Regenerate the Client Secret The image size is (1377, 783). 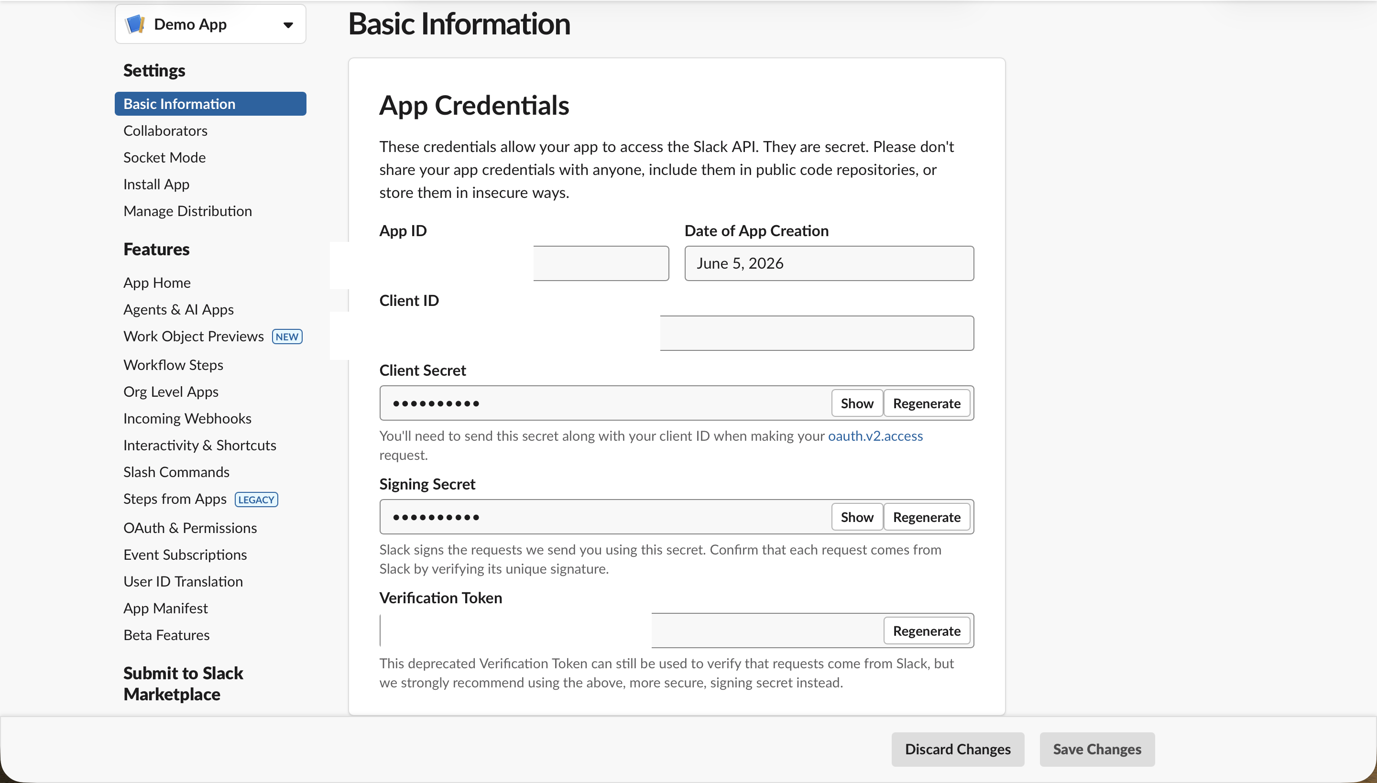point(927,403)
